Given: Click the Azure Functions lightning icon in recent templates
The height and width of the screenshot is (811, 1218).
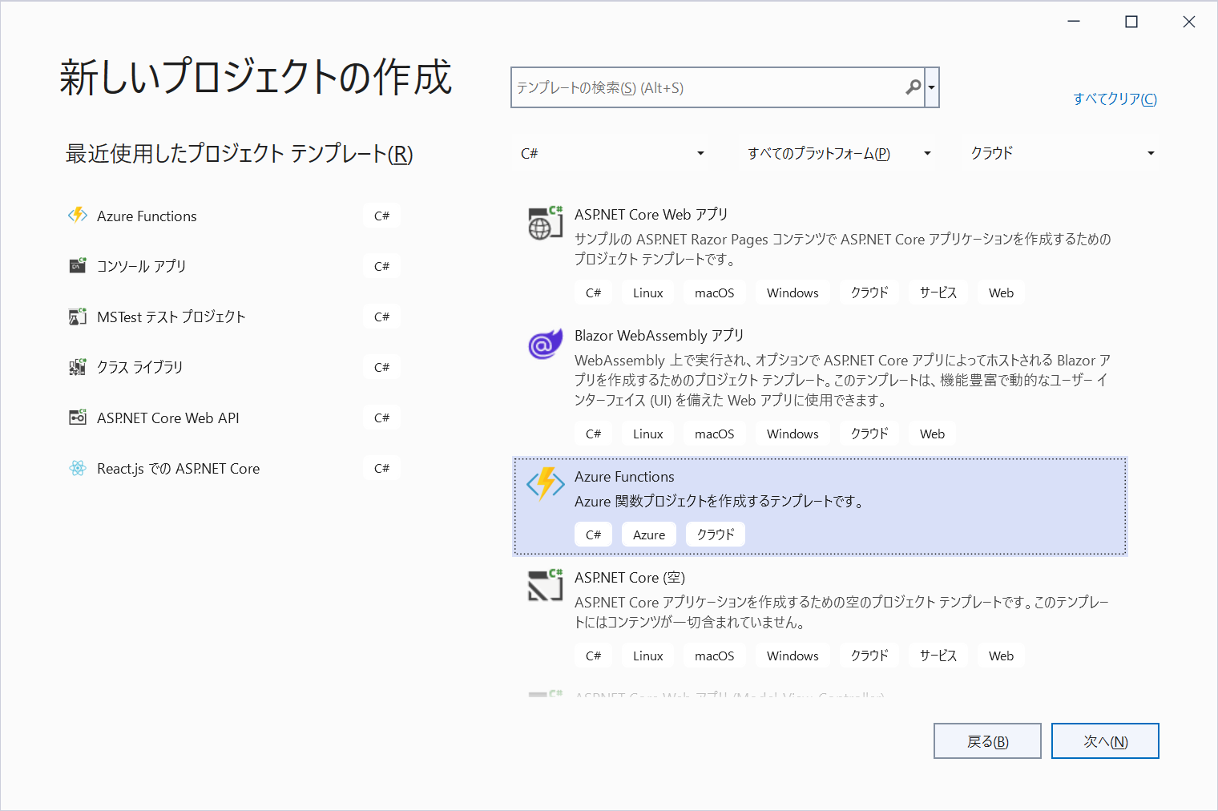Looking at the screenshot, I should tap(78, 216).
